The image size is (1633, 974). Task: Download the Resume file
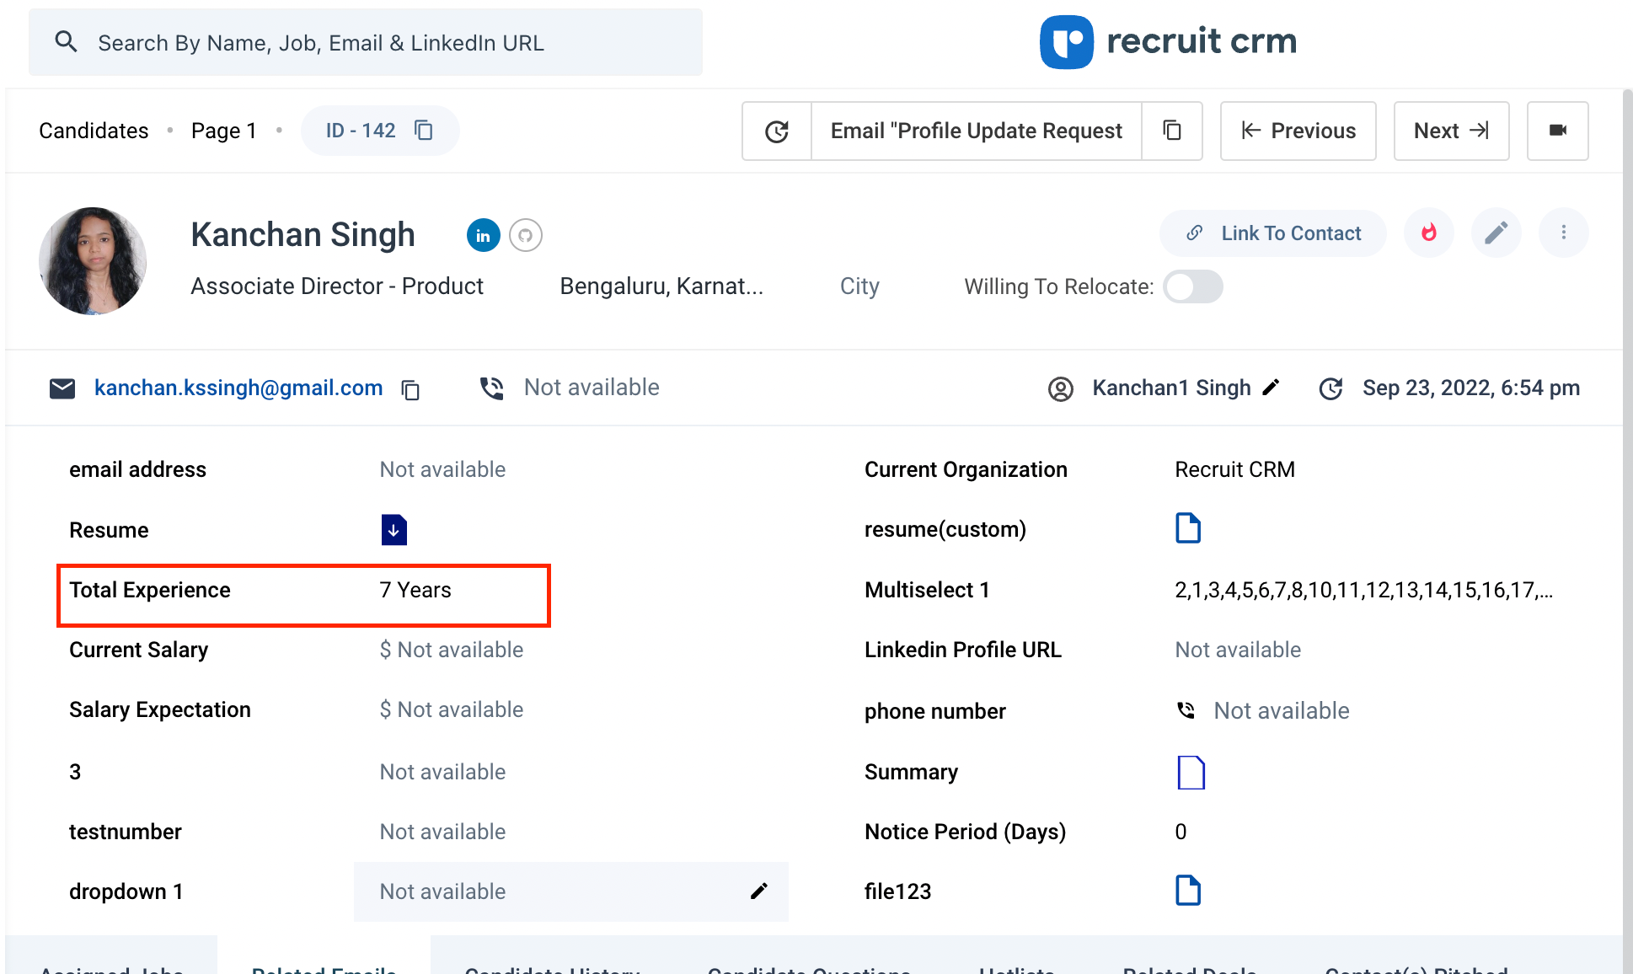(394, 530)
